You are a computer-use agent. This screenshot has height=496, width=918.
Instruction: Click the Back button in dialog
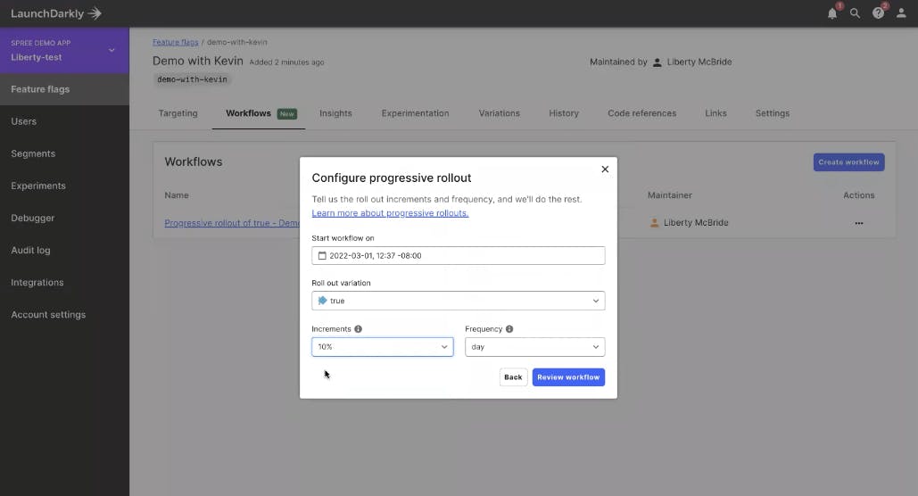pyautogui.click(x=513, y=377)
